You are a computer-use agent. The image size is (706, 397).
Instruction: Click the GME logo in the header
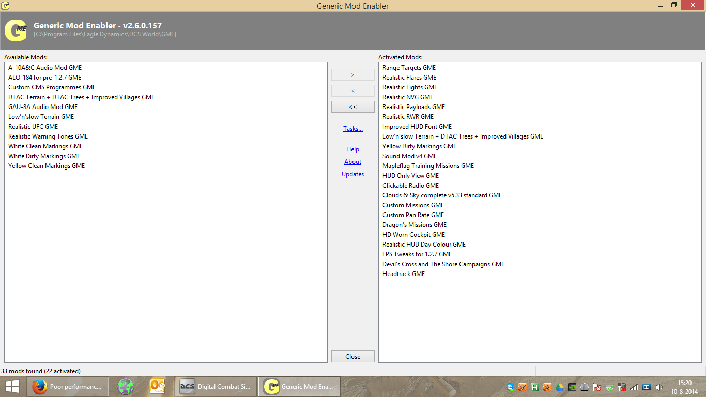[x=16, y=30]
